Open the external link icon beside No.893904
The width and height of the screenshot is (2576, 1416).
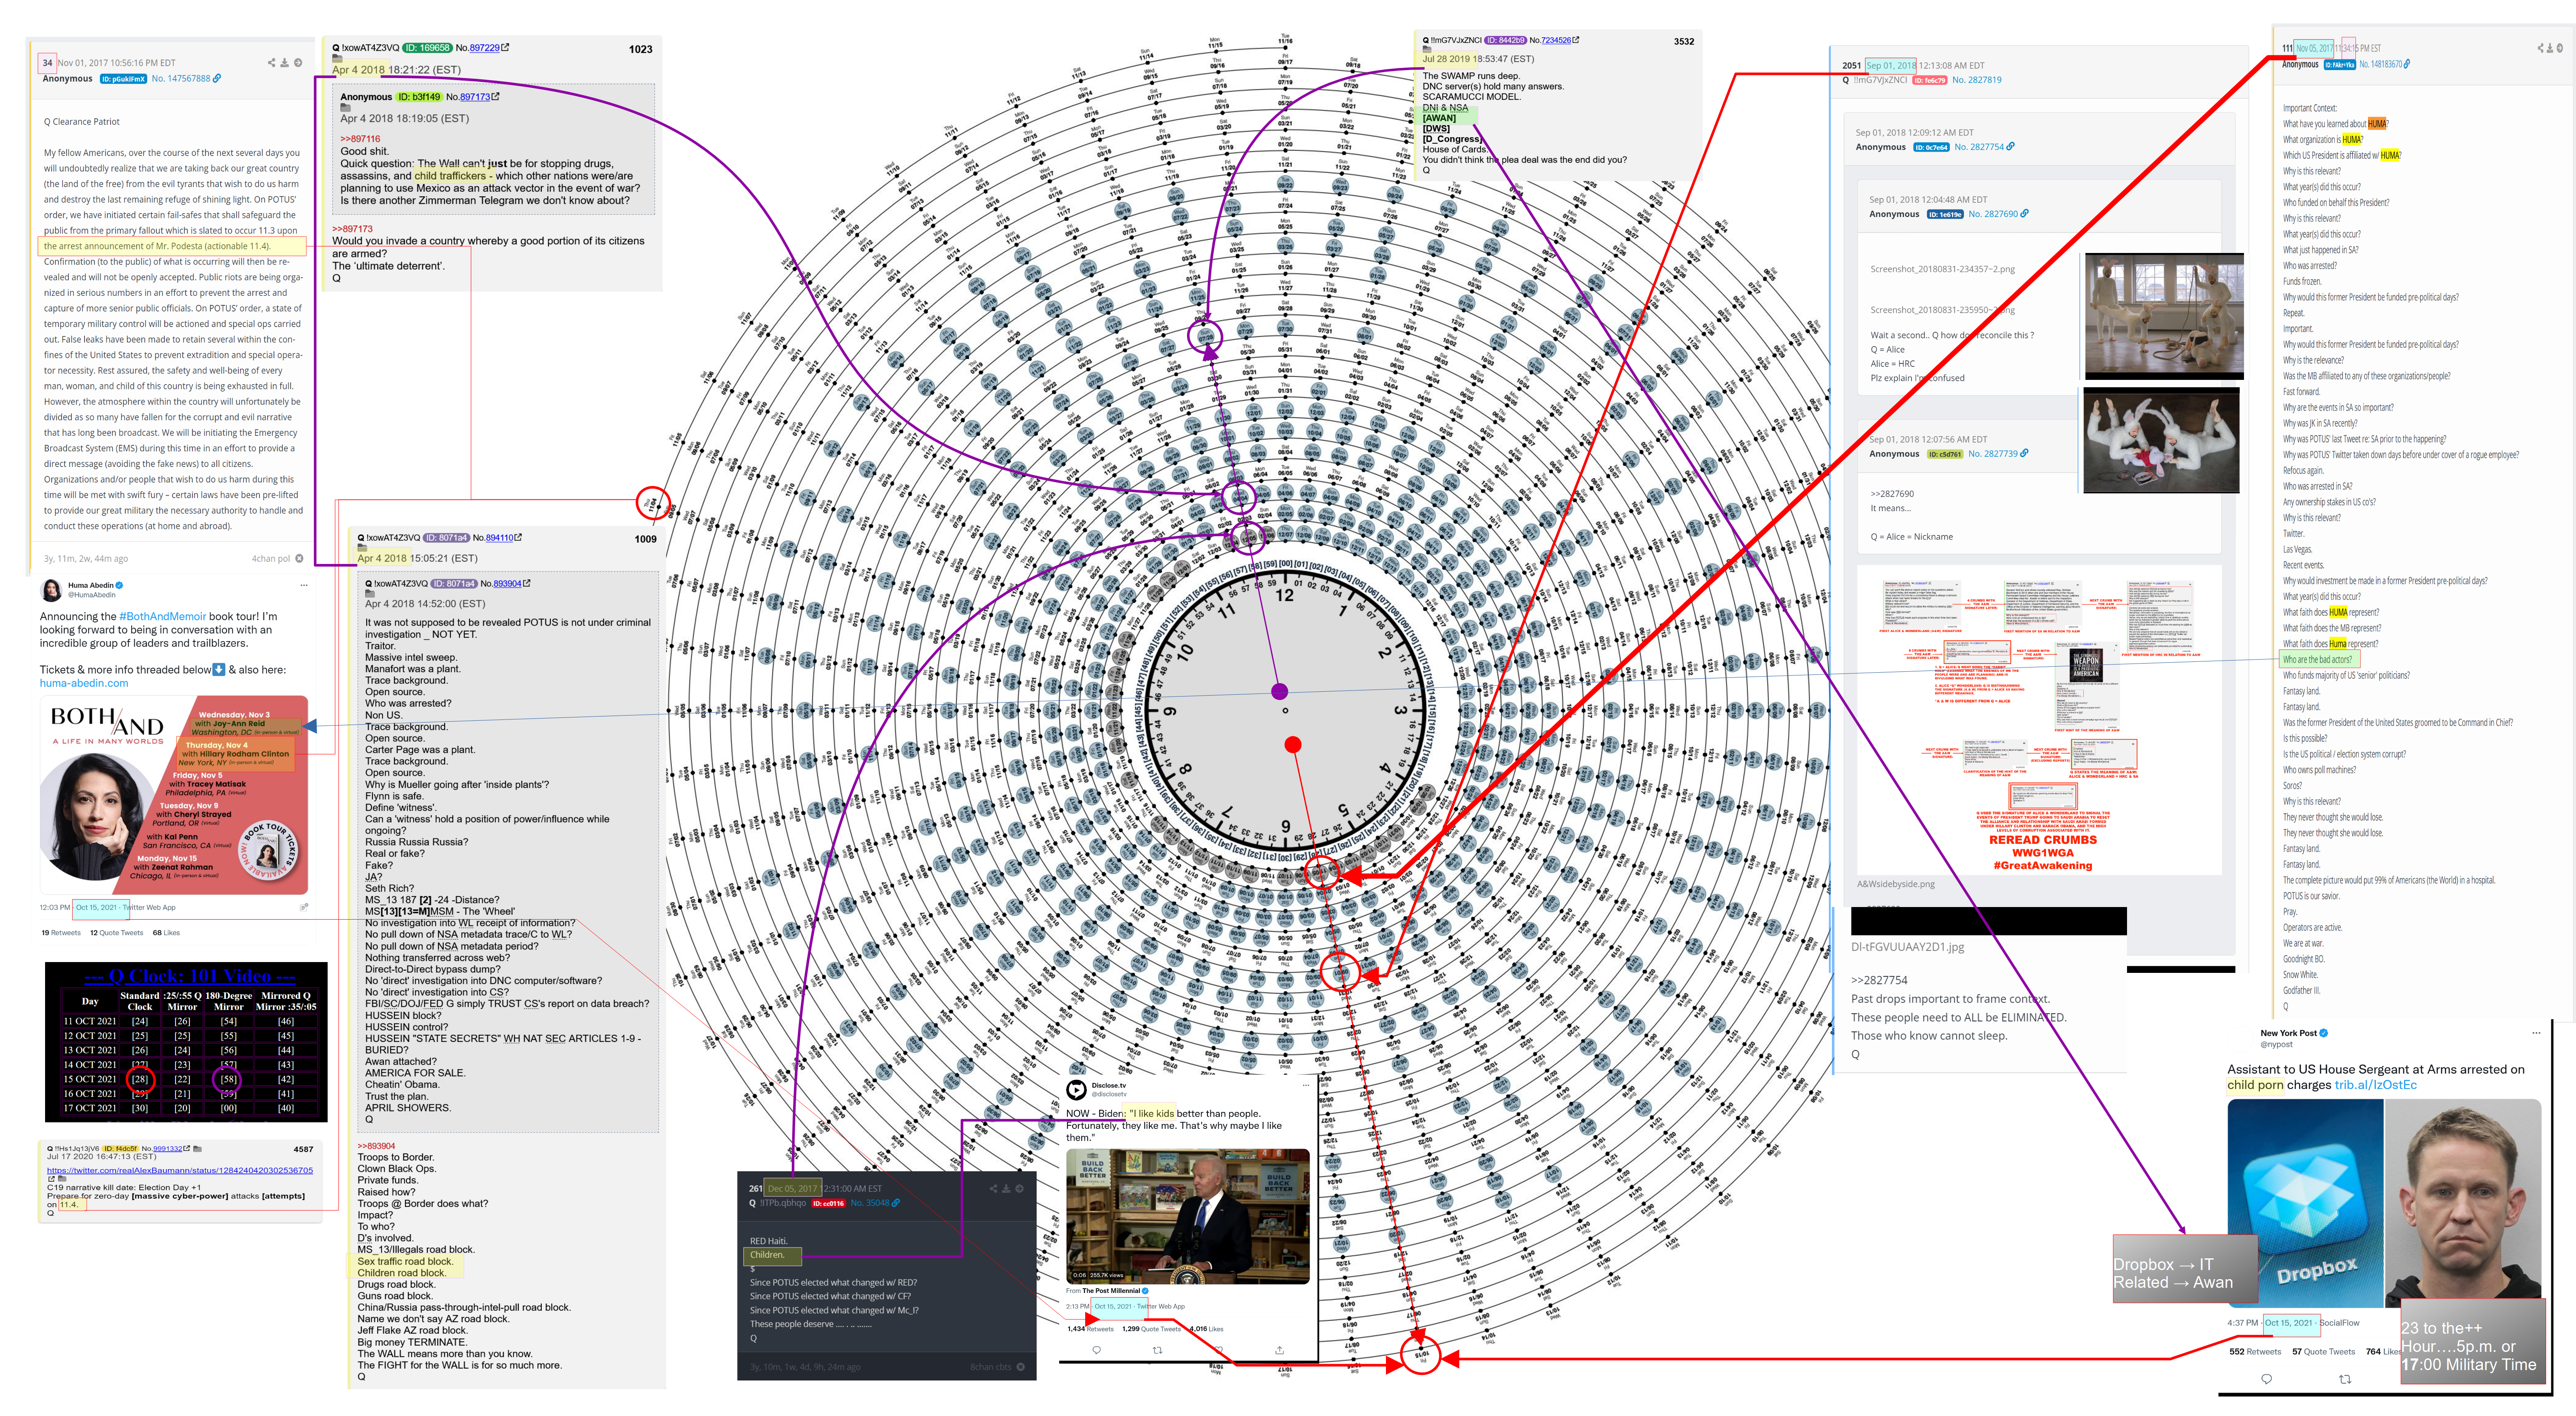pyautogui.click(x=527, y=583)
